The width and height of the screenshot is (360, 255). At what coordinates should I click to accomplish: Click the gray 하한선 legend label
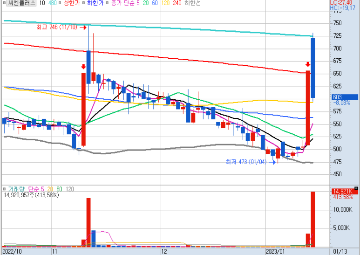(193, 3)
